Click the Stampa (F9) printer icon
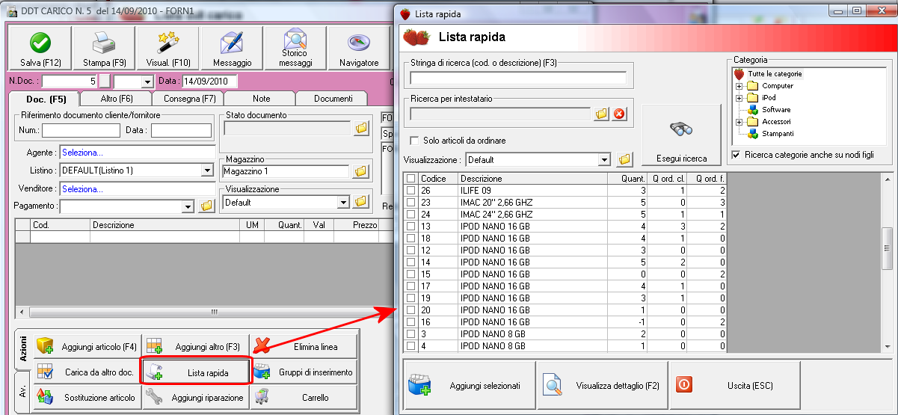898x415 pixels. click(104, 43)
